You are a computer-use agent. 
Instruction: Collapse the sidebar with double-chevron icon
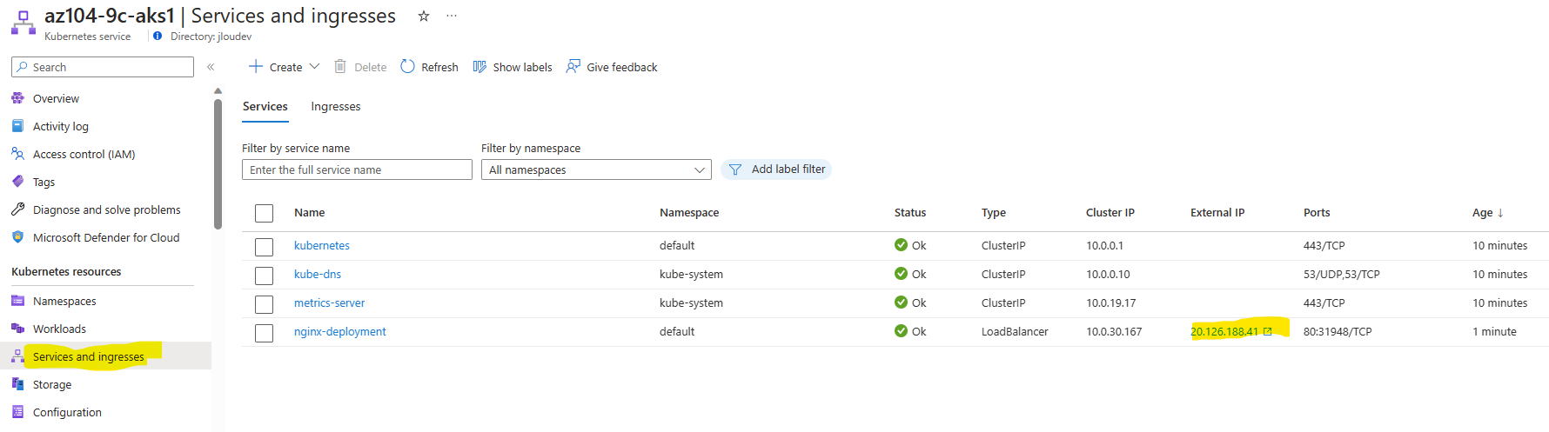(211, 67)
